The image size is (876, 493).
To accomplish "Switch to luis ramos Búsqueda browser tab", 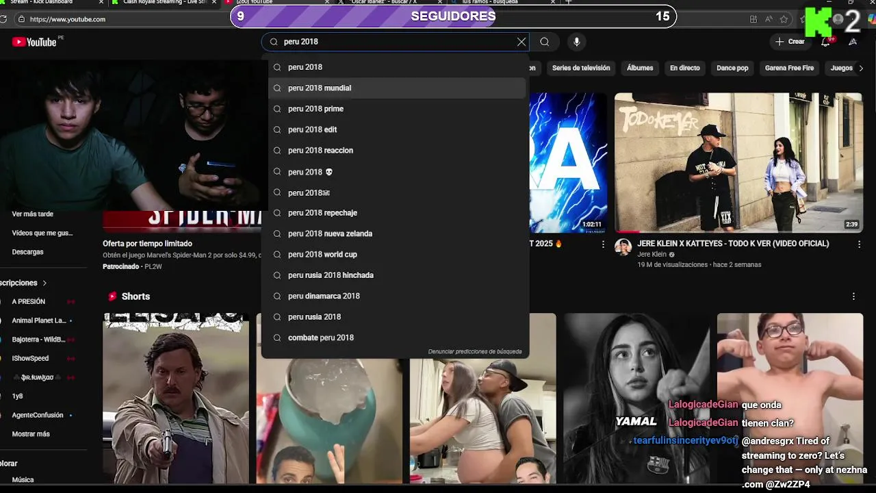I will [x=503, y=2].
